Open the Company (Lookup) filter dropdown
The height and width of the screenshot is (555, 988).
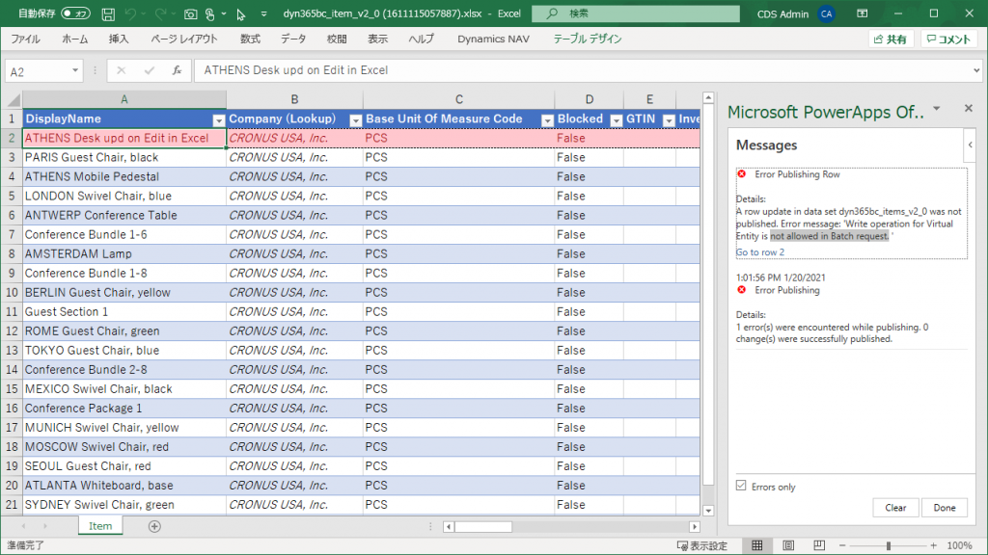point(355,120)
